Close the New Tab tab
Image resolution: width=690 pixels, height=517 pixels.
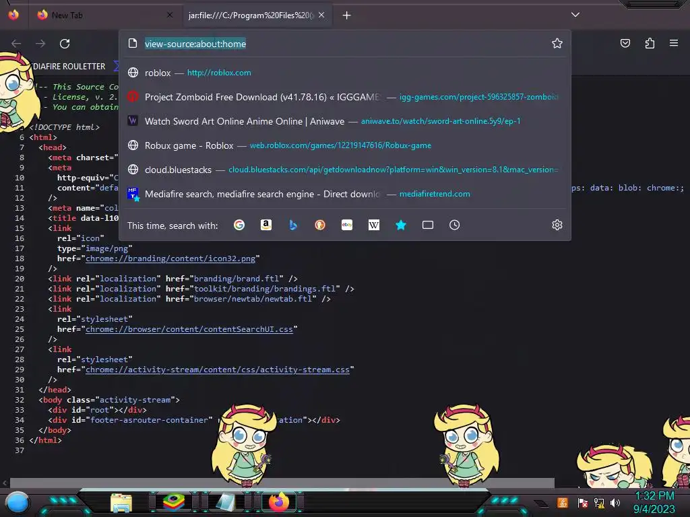170,15
